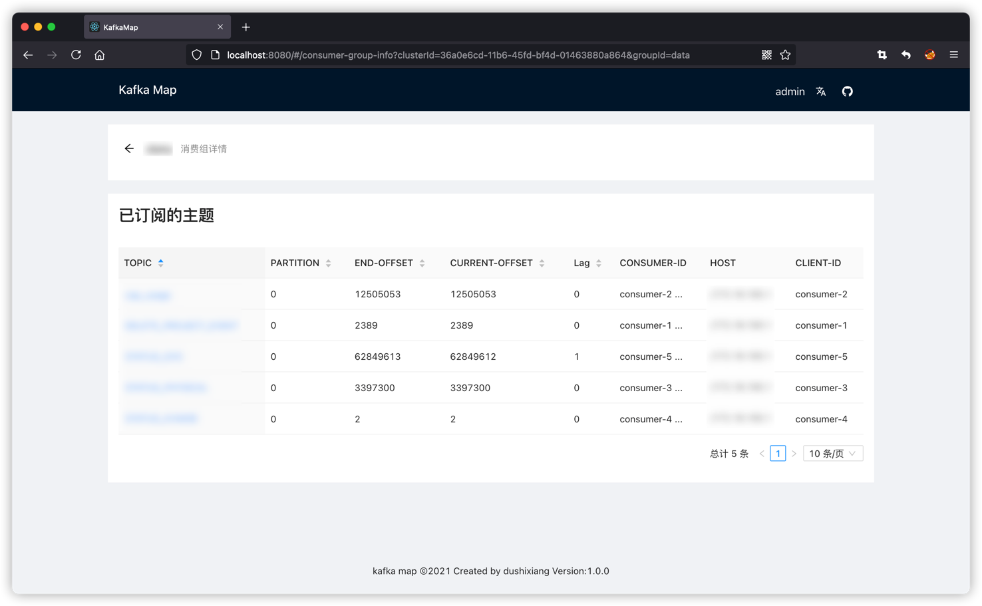
Task: Toggle sorting on the PARTITION column
Action: (x=328, y=263)
